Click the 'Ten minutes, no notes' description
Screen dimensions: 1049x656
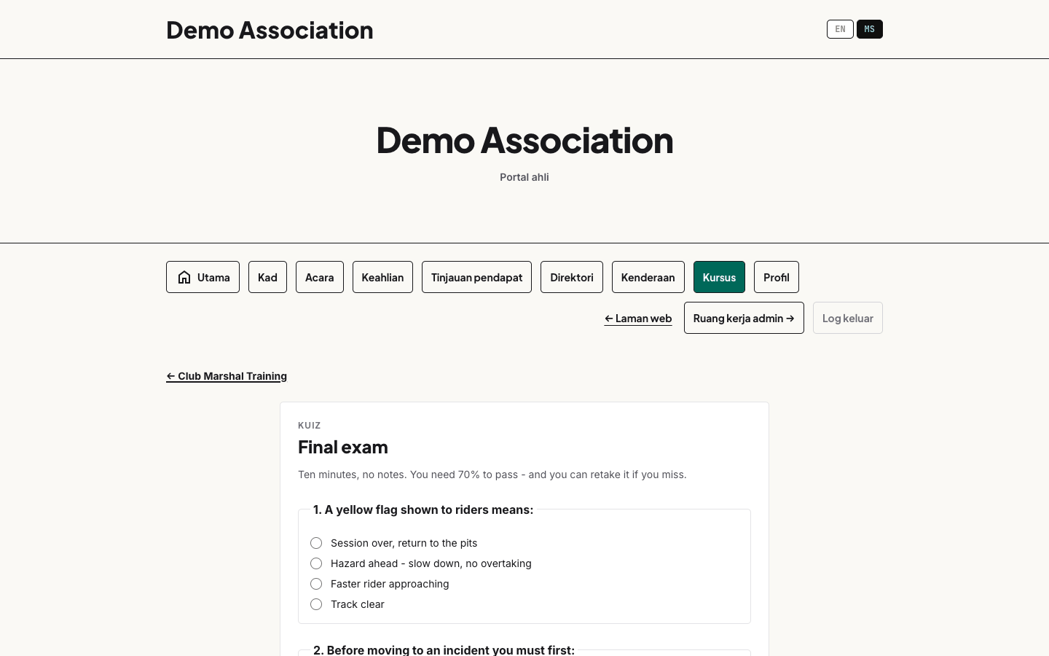492,475
